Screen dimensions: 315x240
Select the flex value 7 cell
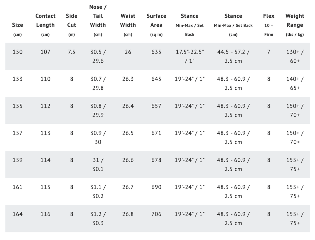[x=269, y=52]
